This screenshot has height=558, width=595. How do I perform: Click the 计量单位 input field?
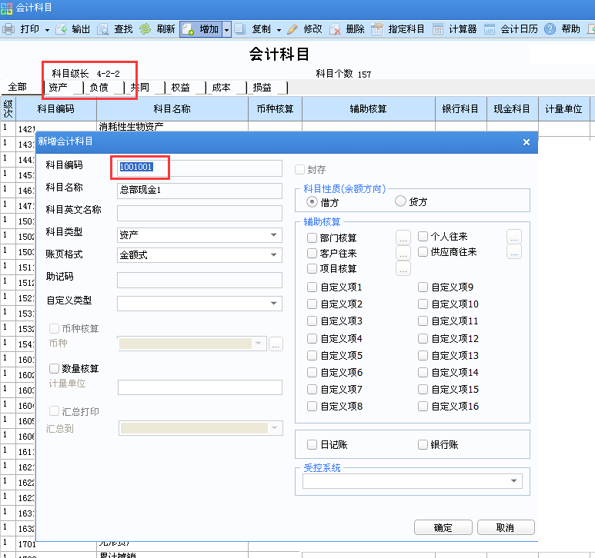199,387
